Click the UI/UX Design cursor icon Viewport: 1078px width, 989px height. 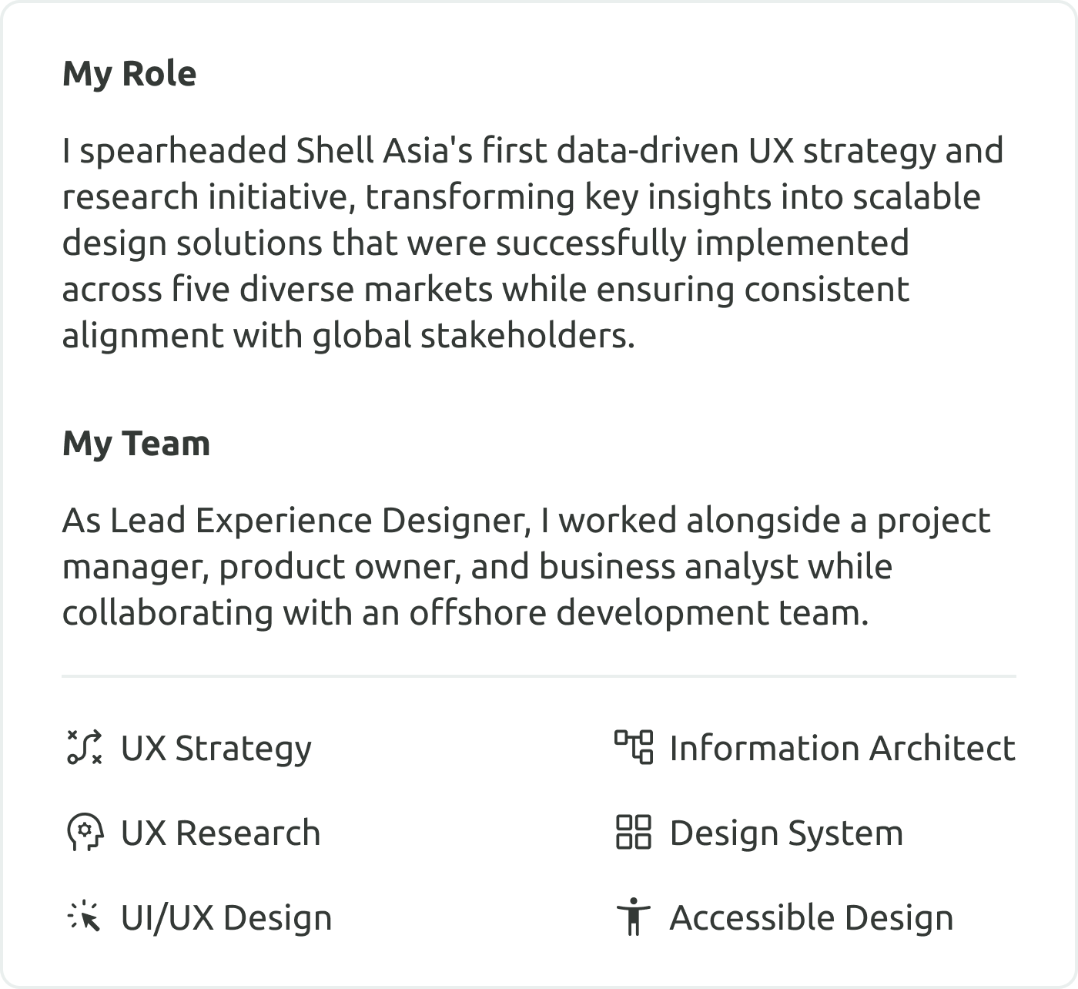[x=84, y=917]
